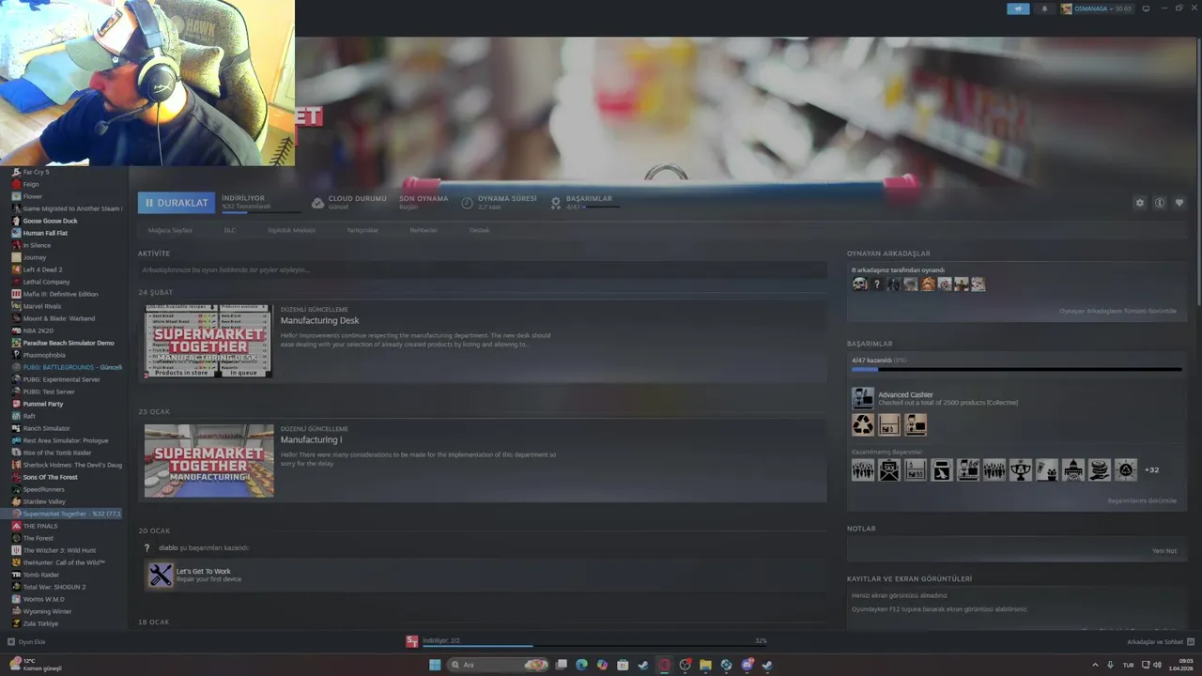1202x676 pixels.
Task: Click the Cloud Durumu cloud icon
Action: (x=317, y=203)
